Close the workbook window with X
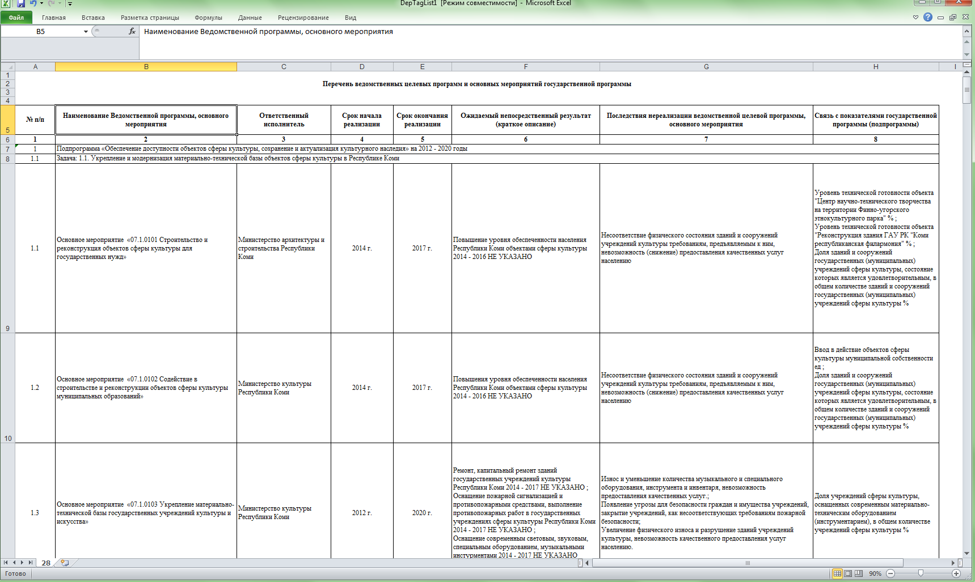The width and height of the screenshot is (975, 582). [965, 18]
